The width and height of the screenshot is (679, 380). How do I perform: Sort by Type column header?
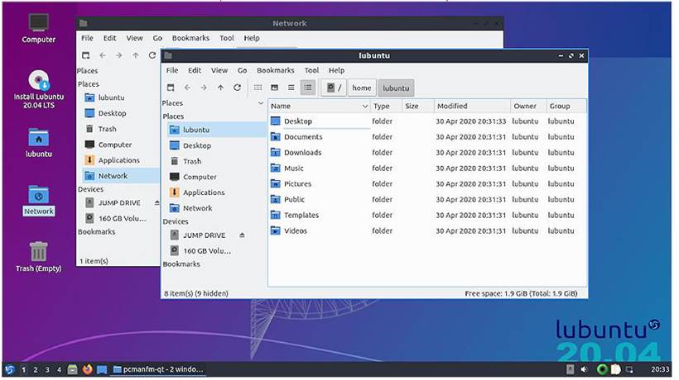386,106
